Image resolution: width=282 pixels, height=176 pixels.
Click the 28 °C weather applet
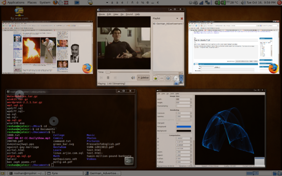[232, 2]
